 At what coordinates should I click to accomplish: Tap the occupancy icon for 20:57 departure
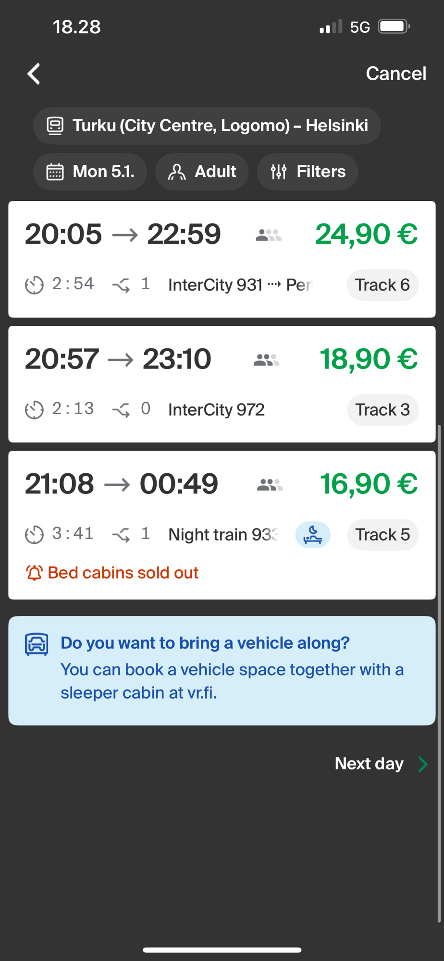click(267, 360)
